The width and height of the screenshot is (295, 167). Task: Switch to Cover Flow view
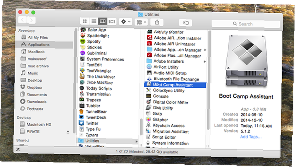tap(112, 21)
